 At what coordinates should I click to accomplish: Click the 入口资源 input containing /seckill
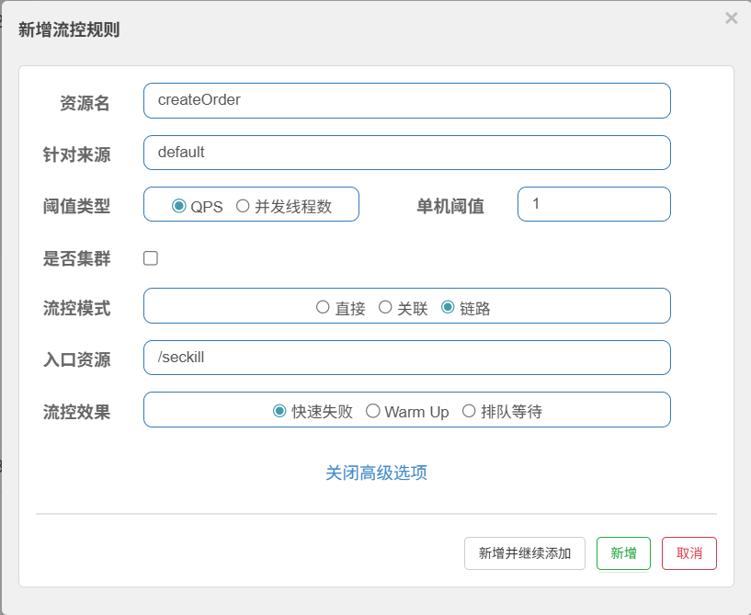coord(406,358)
